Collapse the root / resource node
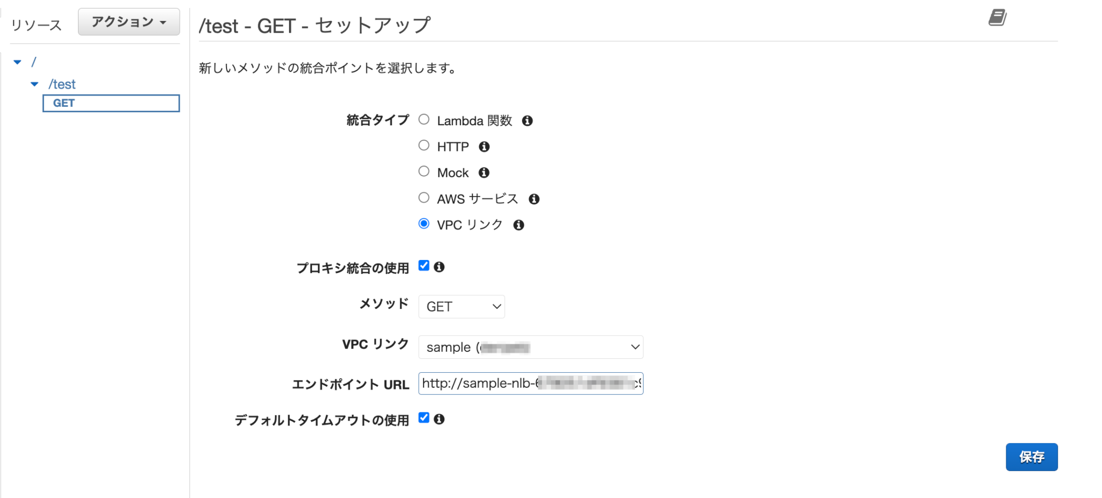The height and width of the screenshot is (498, 1102). pyautogui.click(x=18, y=61)
